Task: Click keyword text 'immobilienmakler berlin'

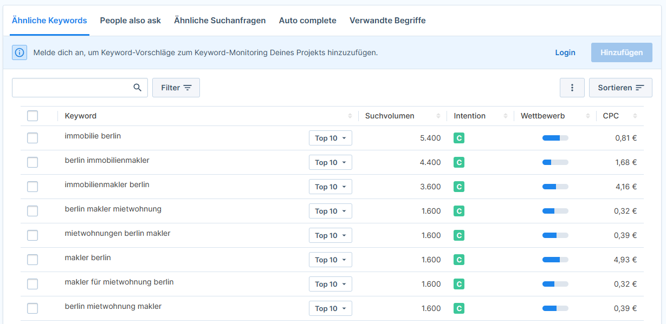Action: click(x=107, y=184)
